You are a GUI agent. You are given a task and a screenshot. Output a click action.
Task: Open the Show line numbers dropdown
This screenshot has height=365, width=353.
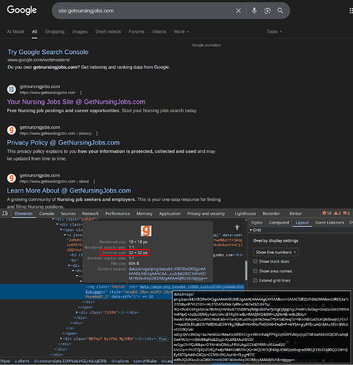click(276, 252)
